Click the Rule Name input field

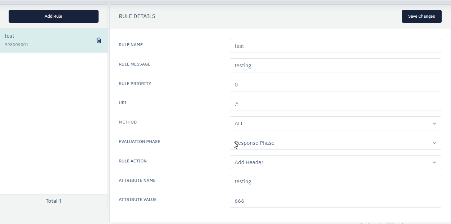(x=336, y=46)
